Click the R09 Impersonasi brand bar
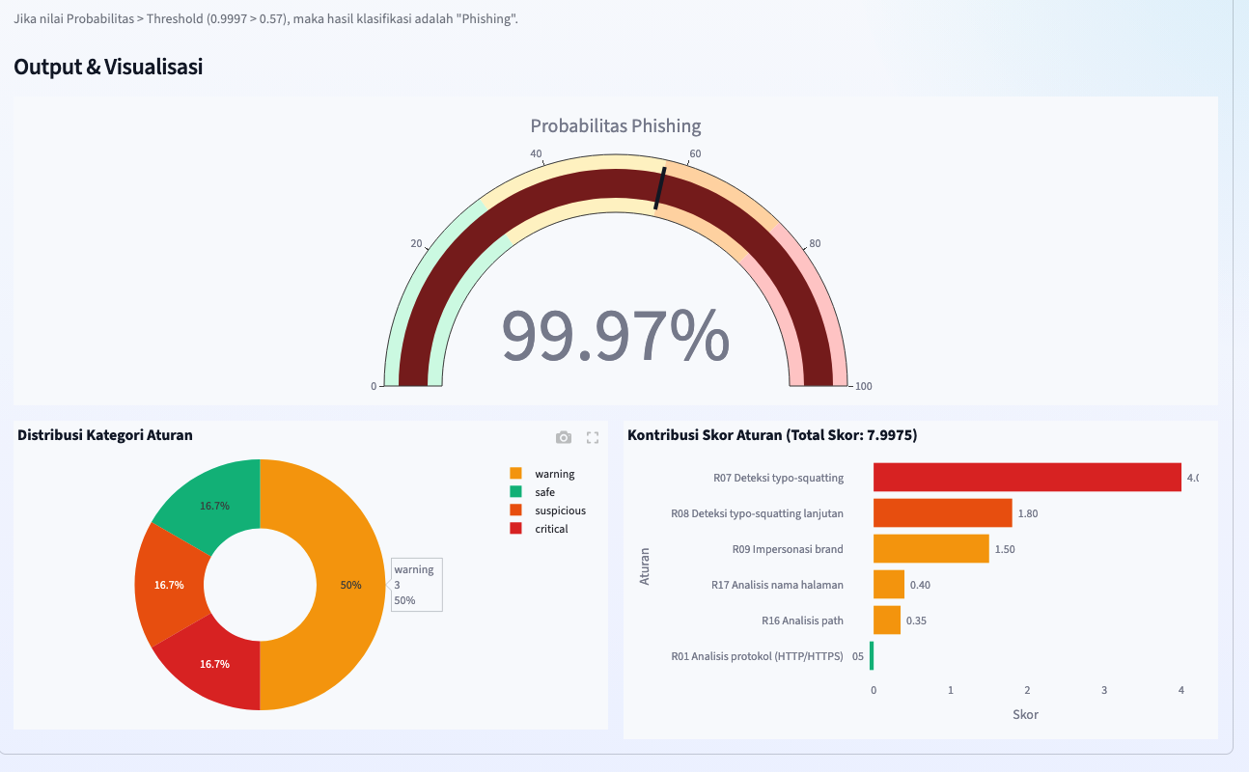The height and width of the screenshot is (772, 1249). point(930,548)
